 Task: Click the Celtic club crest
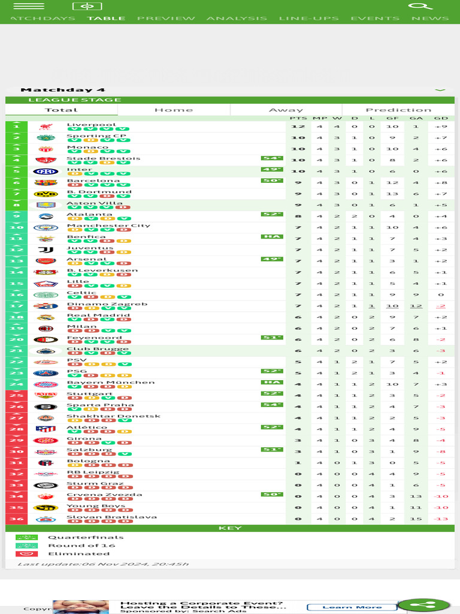(x=46, y=295)
